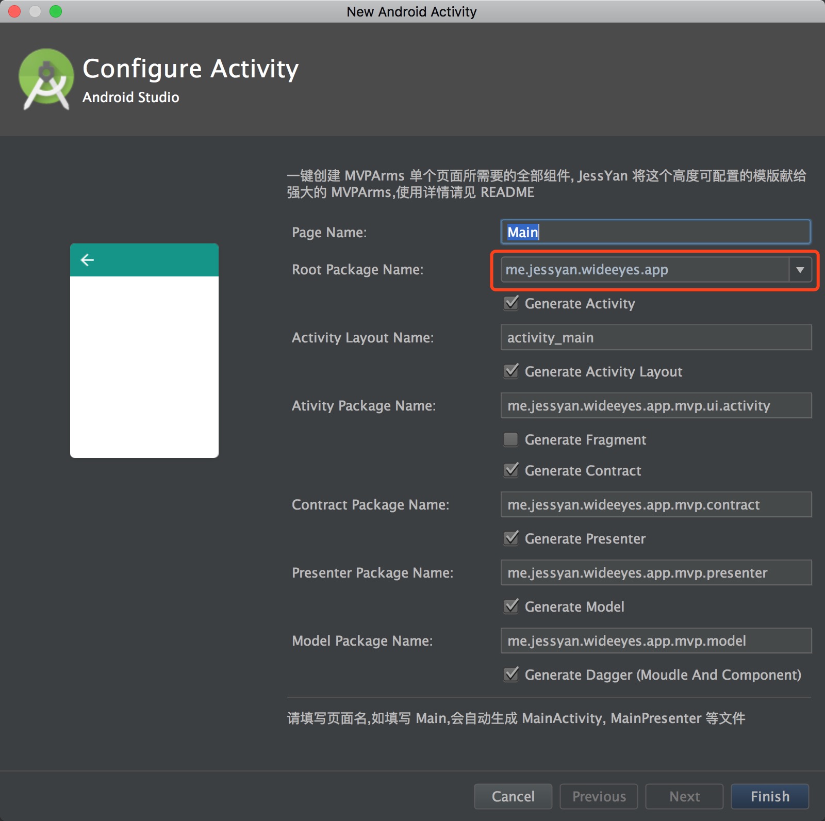Click the Ativity Package Name field
Image resolution: width=825 pixels, height=821 pixels.
[x=656, y=406]
